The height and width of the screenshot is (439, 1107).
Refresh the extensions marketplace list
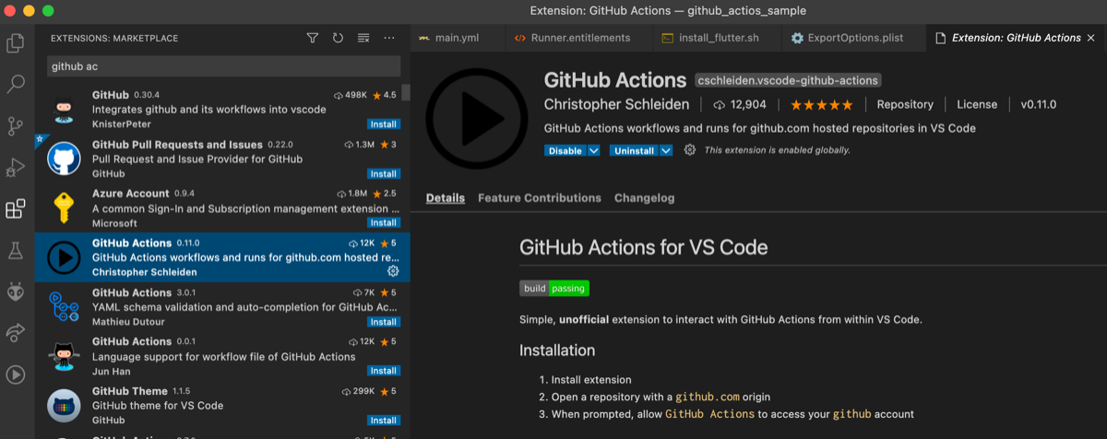click(338, 38)
